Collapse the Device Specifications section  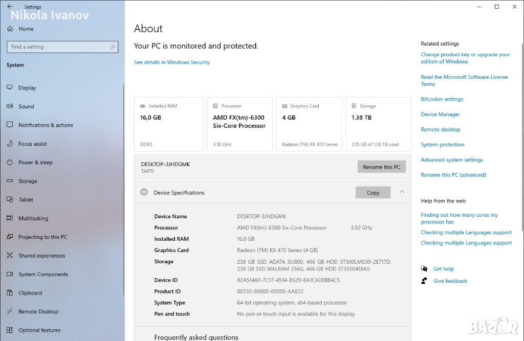402,192
